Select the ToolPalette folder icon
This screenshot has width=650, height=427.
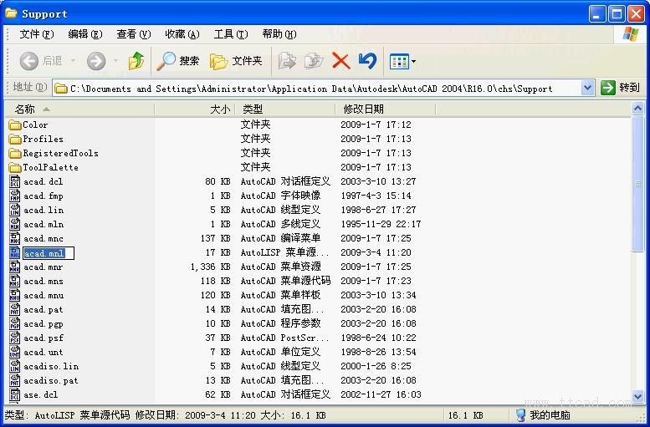pyautogui.click(x=15, y=167)
